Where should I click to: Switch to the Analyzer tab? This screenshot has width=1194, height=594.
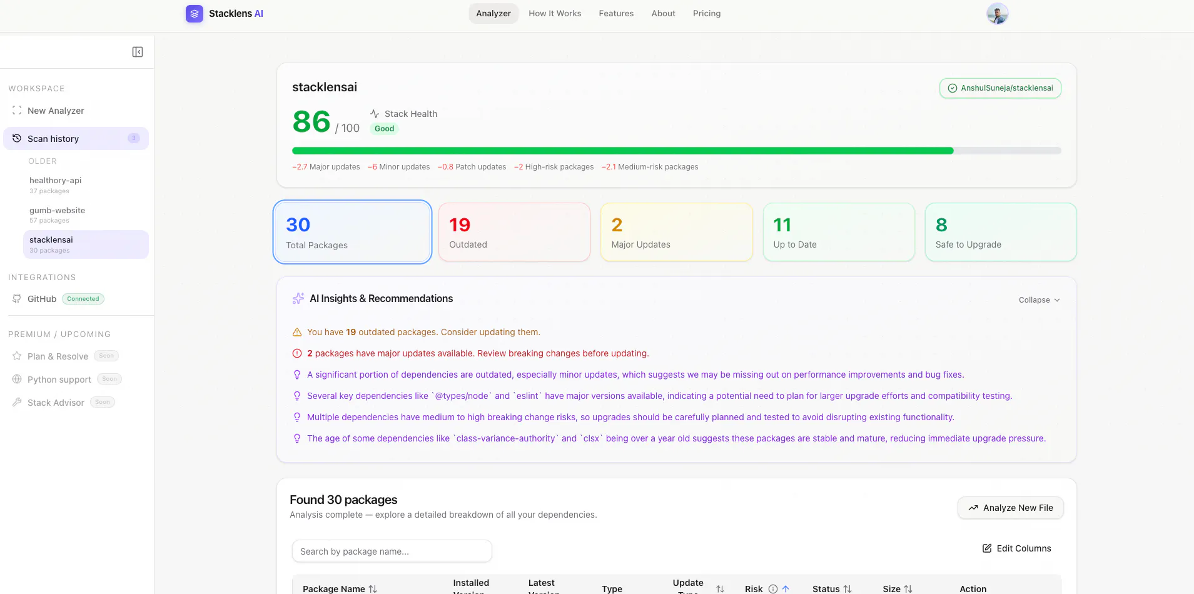point(493,14)
